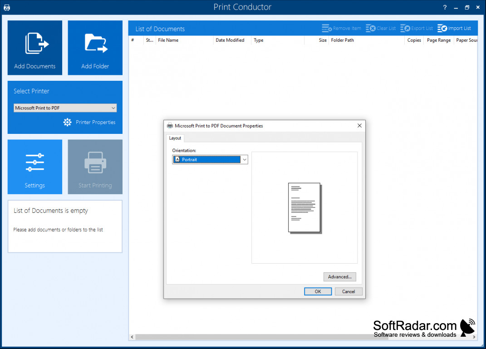The width and height of the screenshot is (486, 349).
Task: Confirm the dialog with OK
Action: tap(318, 291)
